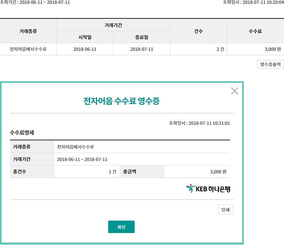The image size is (284, 245).
Task: Click the 시작일 sub-header
Action: point(85,37)
